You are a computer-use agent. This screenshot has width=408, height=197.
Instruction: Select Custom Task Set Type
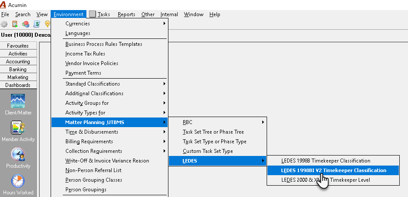point(218,151)
